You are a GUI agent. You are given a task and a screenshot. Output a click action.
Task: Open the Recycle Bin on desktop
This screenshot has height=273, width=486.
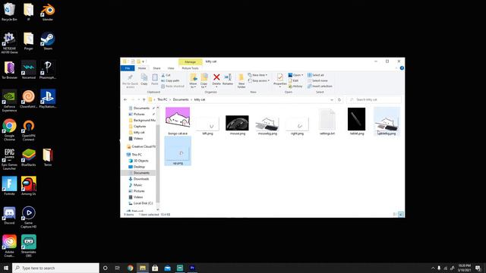coord(9,12)
